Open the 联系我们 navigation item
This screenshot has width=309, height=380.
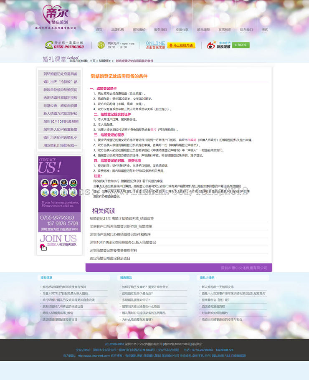(x=246, y=30)
